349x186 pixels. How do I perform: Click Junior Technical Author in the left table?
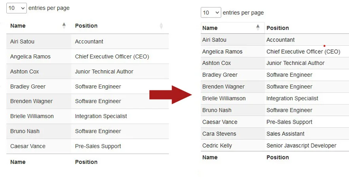click(104, 71)
